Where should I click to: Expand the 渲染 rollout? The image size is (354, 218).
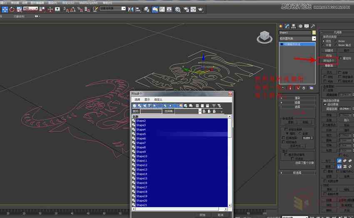click(297, 98)
